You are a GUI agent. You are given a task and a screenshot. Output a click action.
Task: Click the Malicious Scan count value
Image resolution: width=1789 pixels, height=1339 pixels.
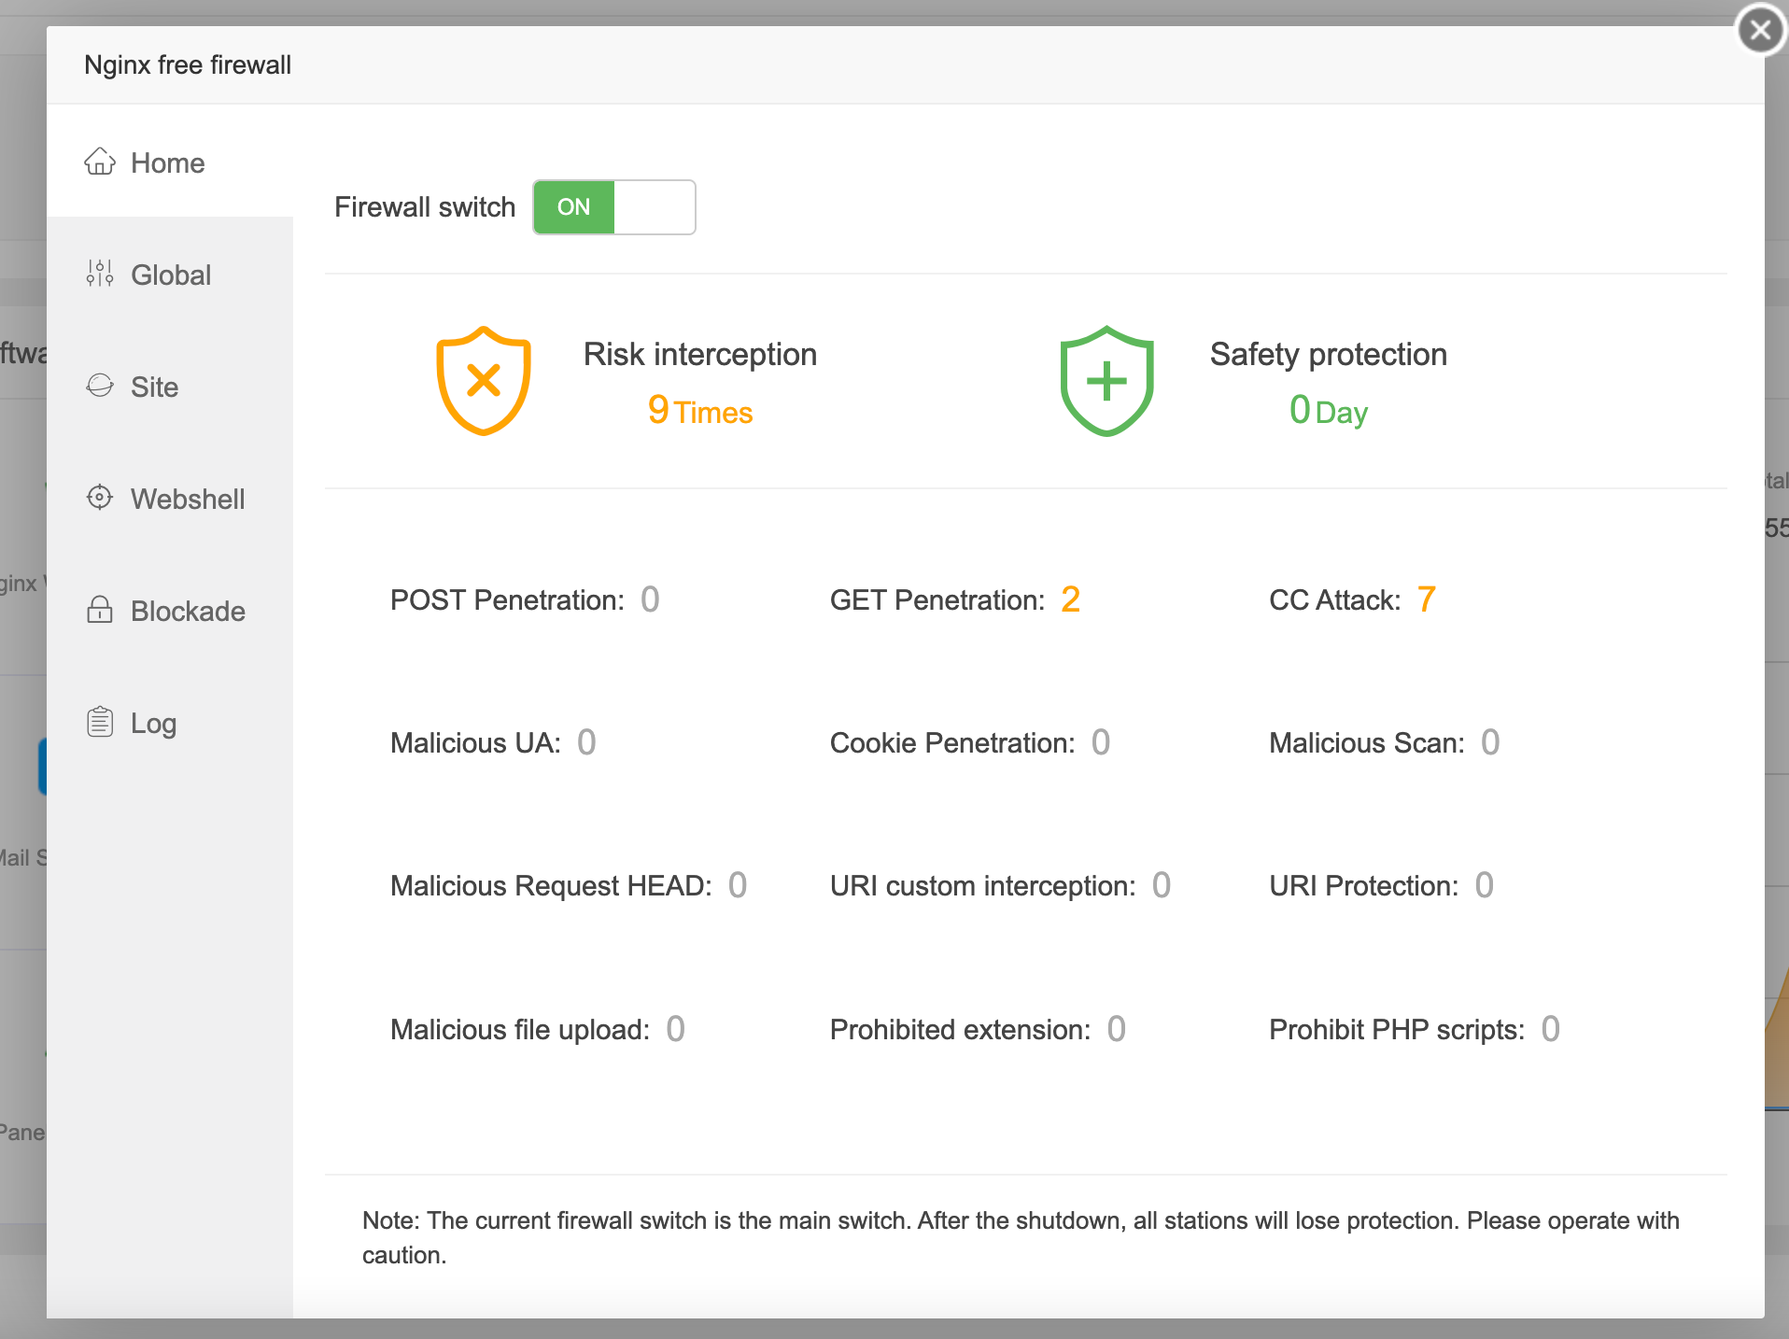tap(1490, 742)
